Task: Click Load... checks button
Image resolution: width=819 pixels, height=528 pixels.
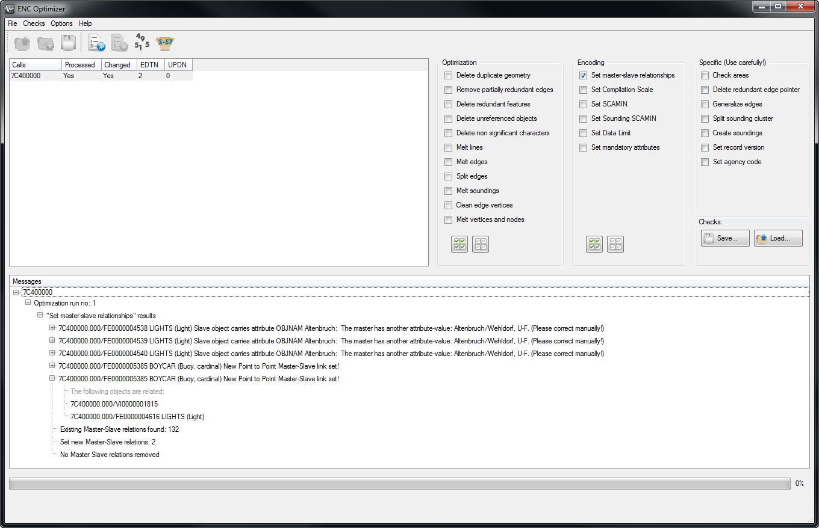Action: pos(779,238)
